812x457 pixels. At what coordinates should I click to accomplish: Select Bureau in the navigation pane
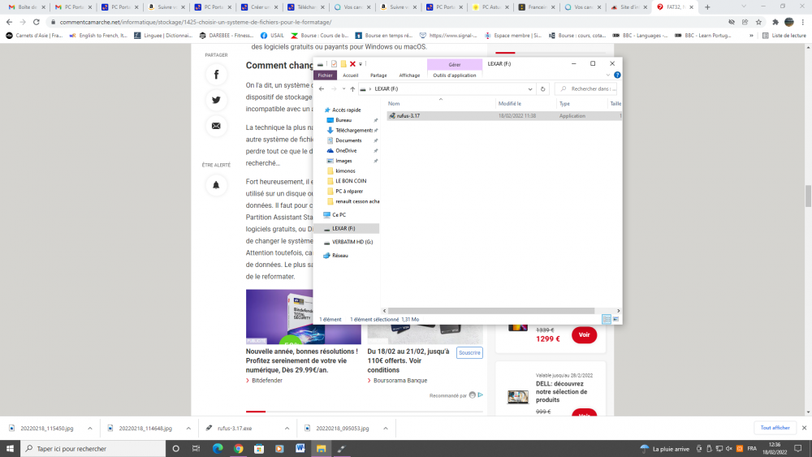click(x=343, y=120)
